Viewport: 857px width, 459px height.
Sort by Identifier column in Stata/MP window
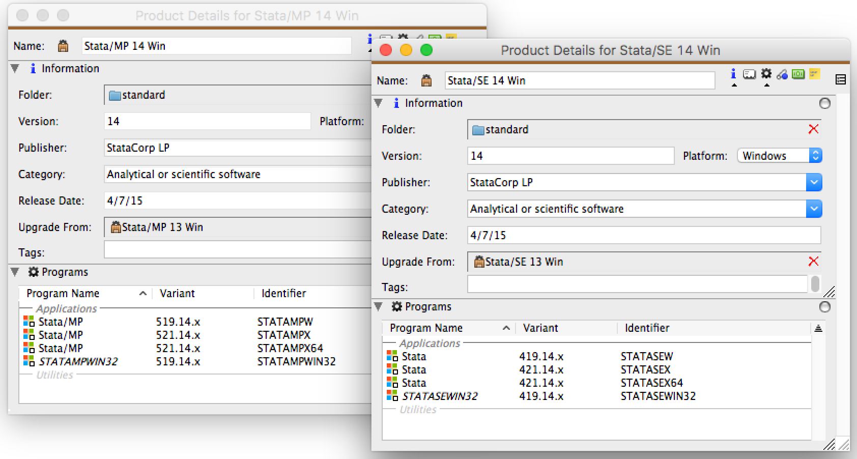[313, 294]
